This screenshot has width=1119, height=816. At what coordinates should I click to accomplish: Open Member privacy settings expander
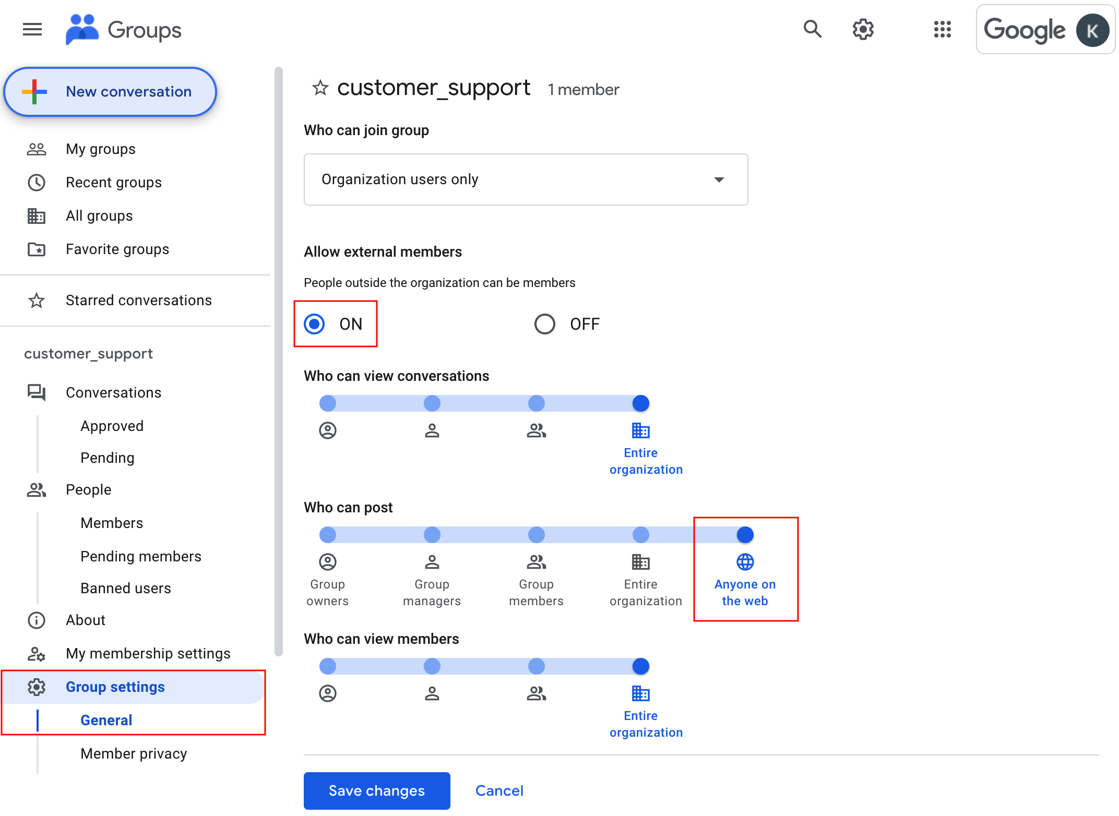133,753
